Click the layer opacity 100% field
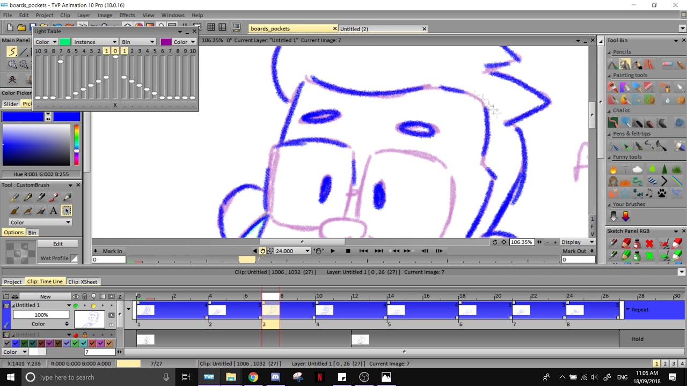 (41, 315)
